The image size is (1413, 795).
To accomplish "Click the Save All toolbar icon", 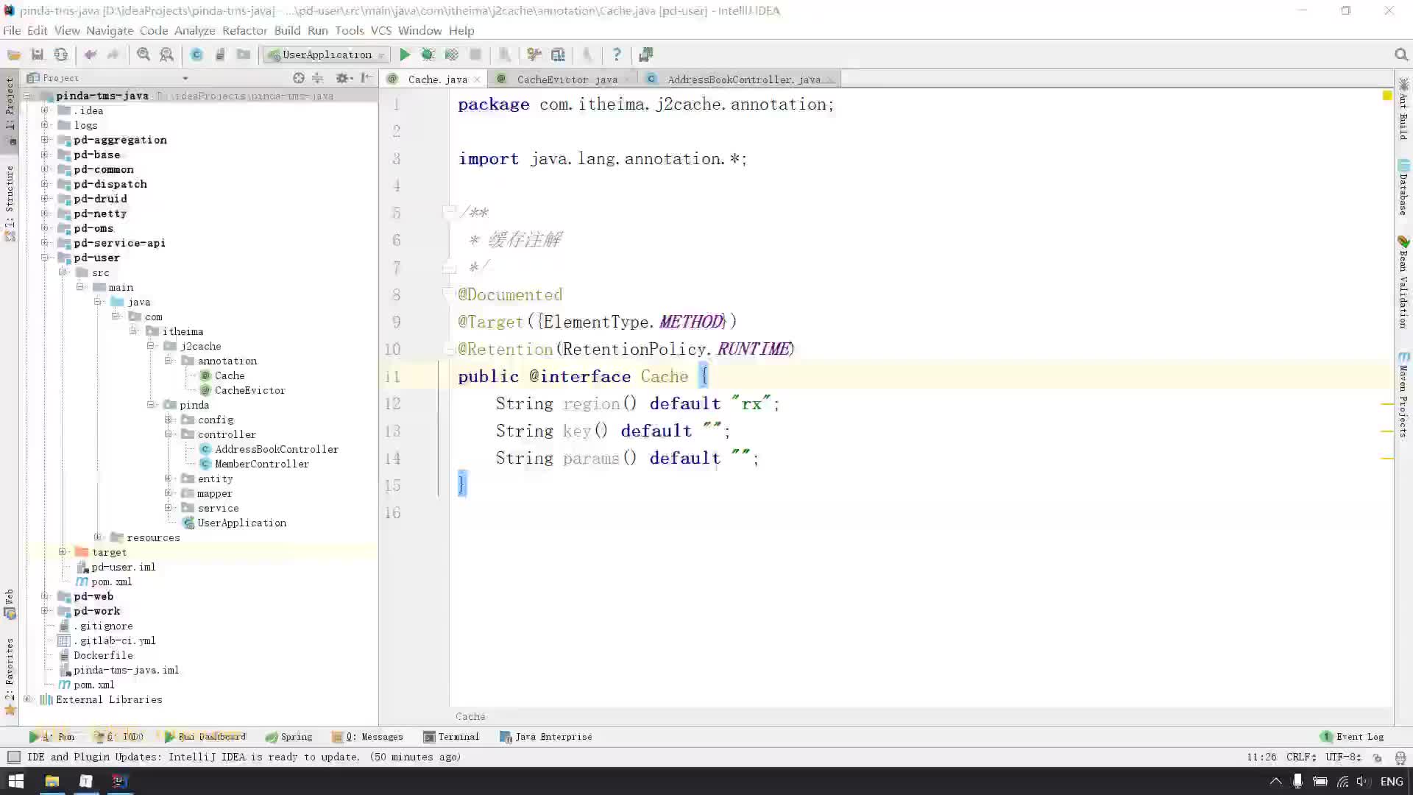I will 38,54.
